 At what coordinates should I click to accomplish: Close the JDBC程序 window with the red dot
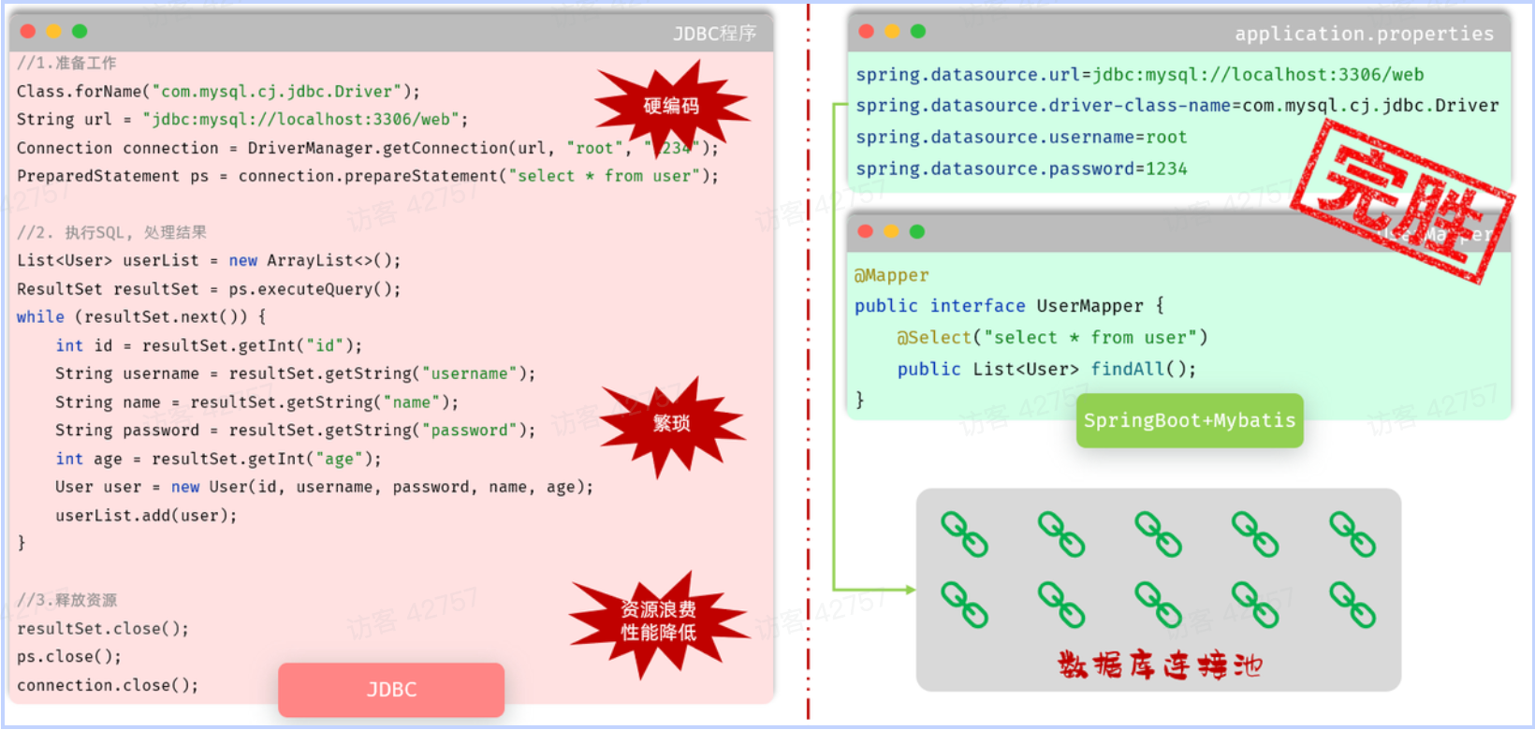28,32
